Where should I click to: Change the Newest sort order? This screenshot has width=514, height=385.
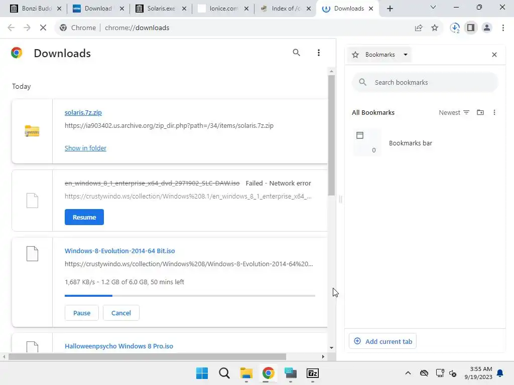click(454, 112)
